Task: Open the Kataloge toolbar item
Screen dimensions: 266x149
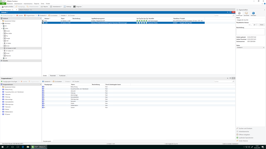Action: 67,6
